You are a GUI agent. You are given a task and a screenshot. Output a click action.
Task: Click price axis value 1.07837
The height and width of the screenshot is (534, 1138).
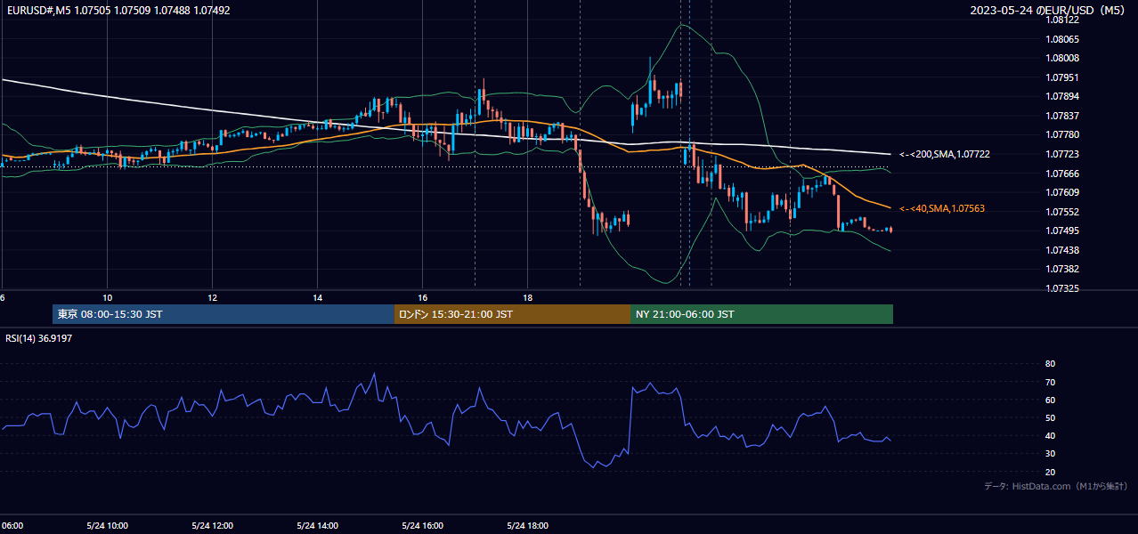tap(1062, 116)
